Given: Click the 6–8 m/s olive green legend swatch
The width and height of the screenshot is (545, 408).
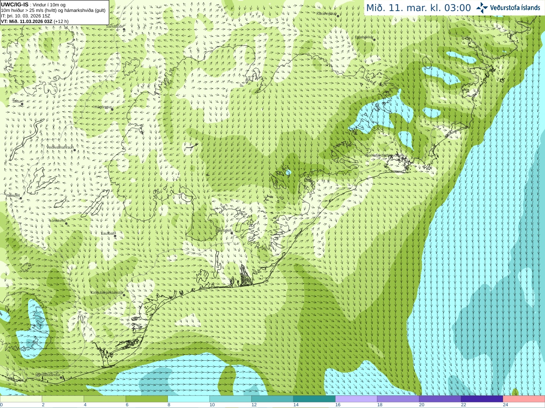Looking at the screenshot, I should 146,399.
